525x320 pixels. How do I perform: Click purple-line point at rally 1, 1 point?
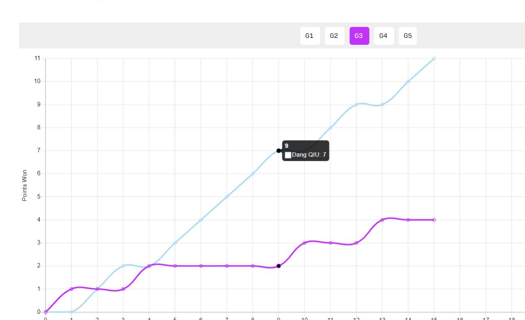(x=71, y=289)
